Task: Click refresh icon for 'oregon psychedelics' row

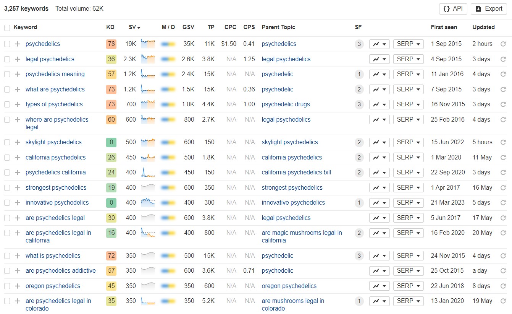Action: coord(503,286)
